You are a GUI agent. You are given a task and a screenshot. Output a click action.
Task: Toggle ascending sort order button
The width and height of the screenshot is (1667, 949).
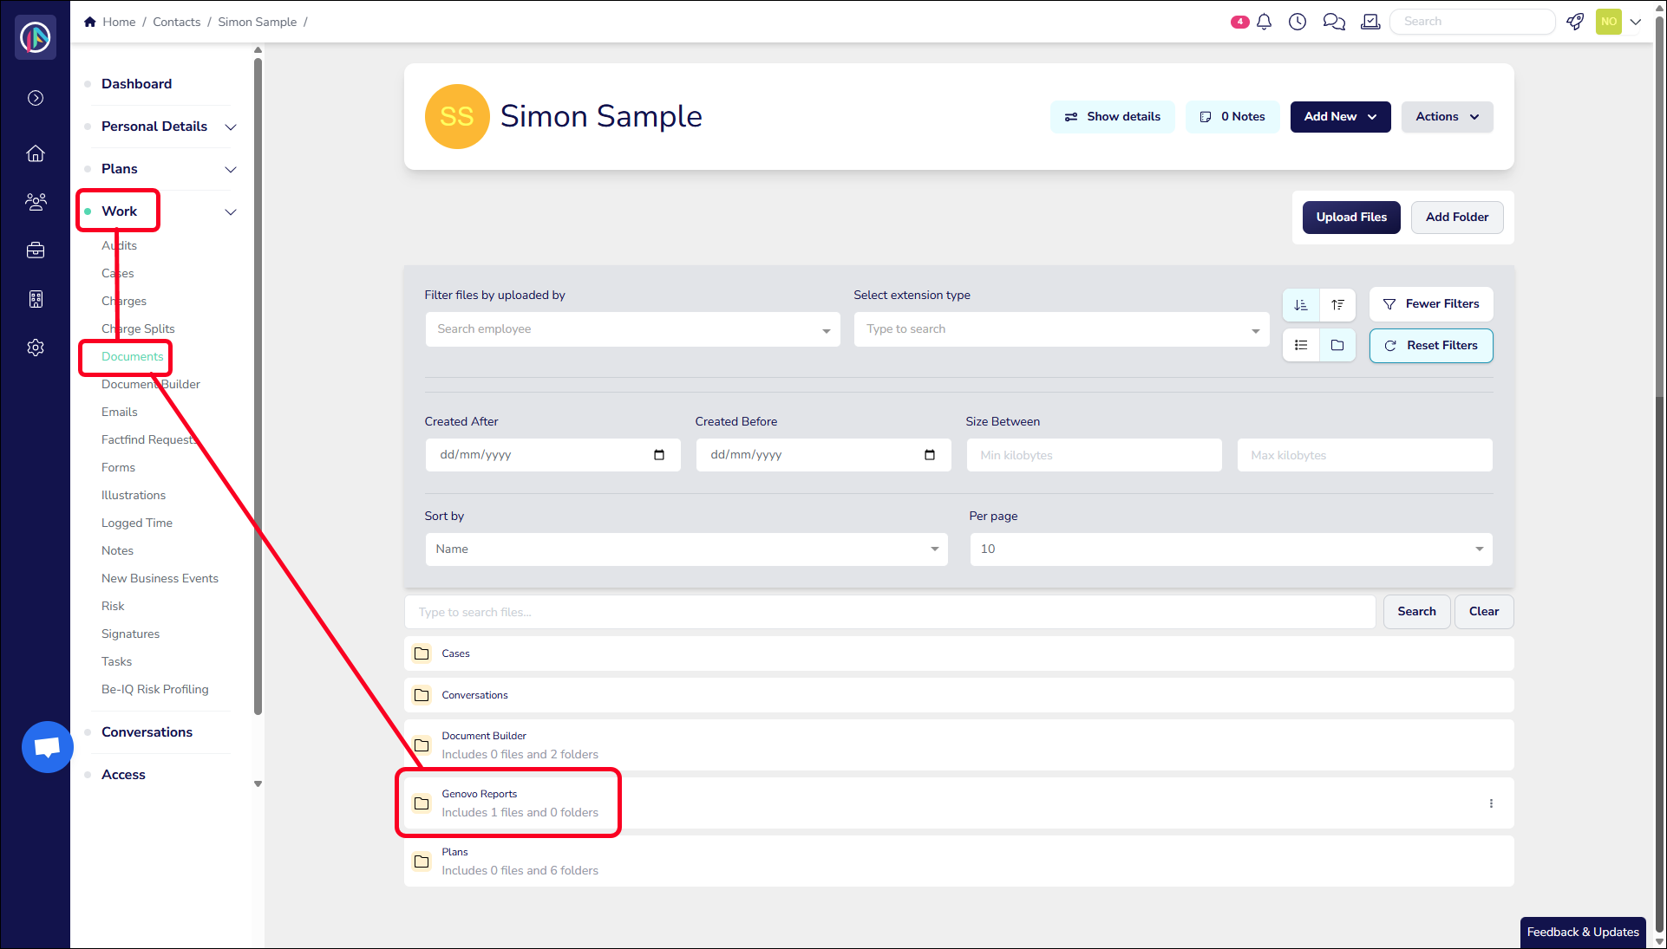[1301, 304]
